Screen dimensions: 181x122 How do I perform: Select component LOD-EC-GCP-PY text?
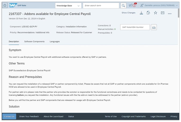[x=29, y=27]
